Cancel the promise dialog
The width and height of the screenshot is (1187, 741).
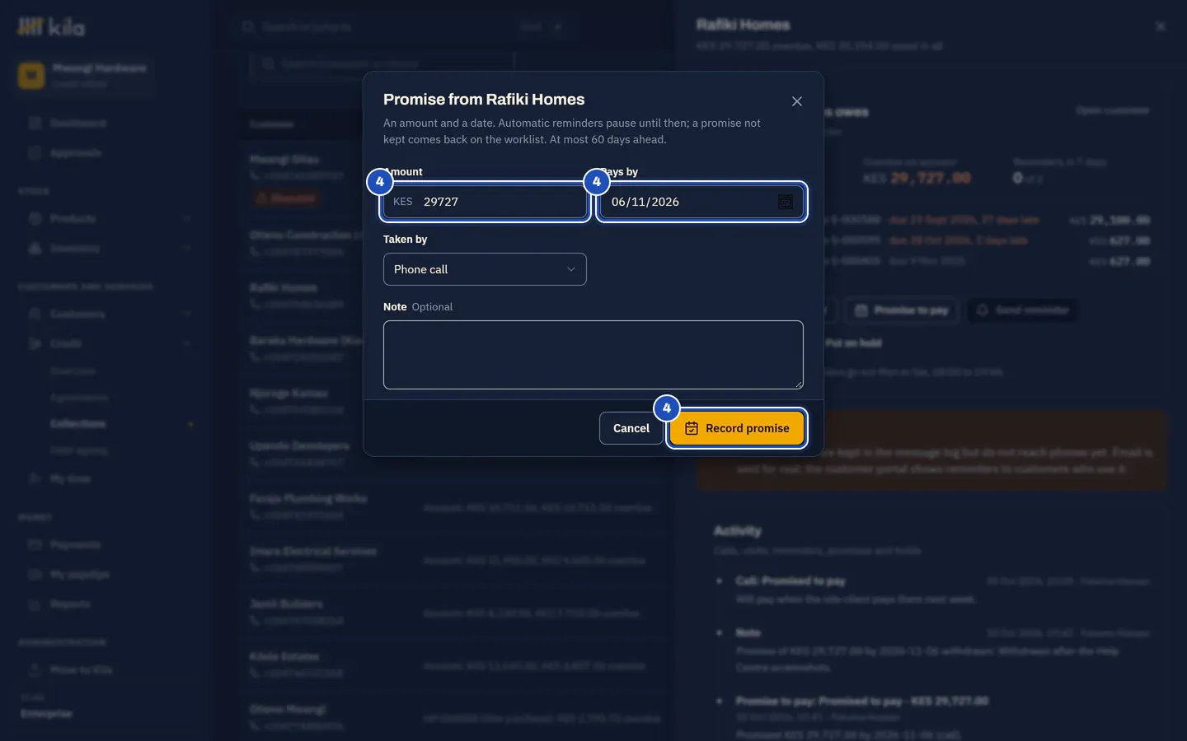click(x=631, y=428)
